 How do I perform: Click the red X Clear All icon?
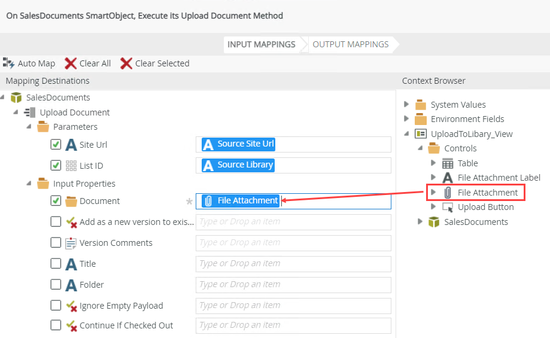click(x=71, y=63)
